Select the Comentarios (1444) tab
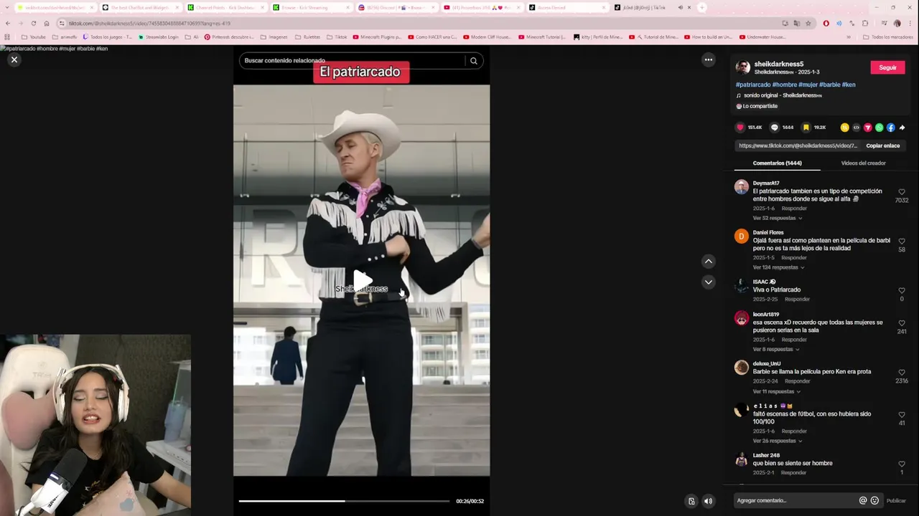Viewport: 919px width, 516px height. coord(777,163)
